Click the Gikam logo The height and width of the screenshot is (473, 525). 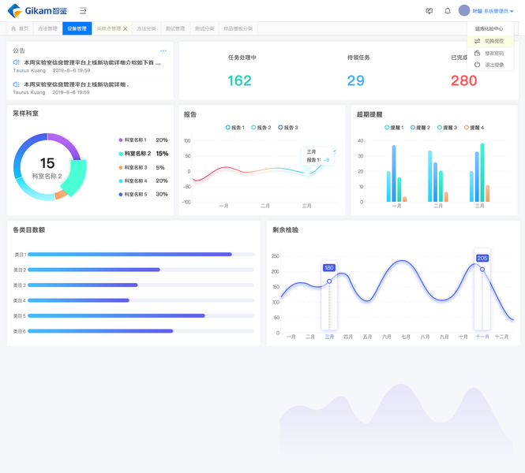point(37,11)
